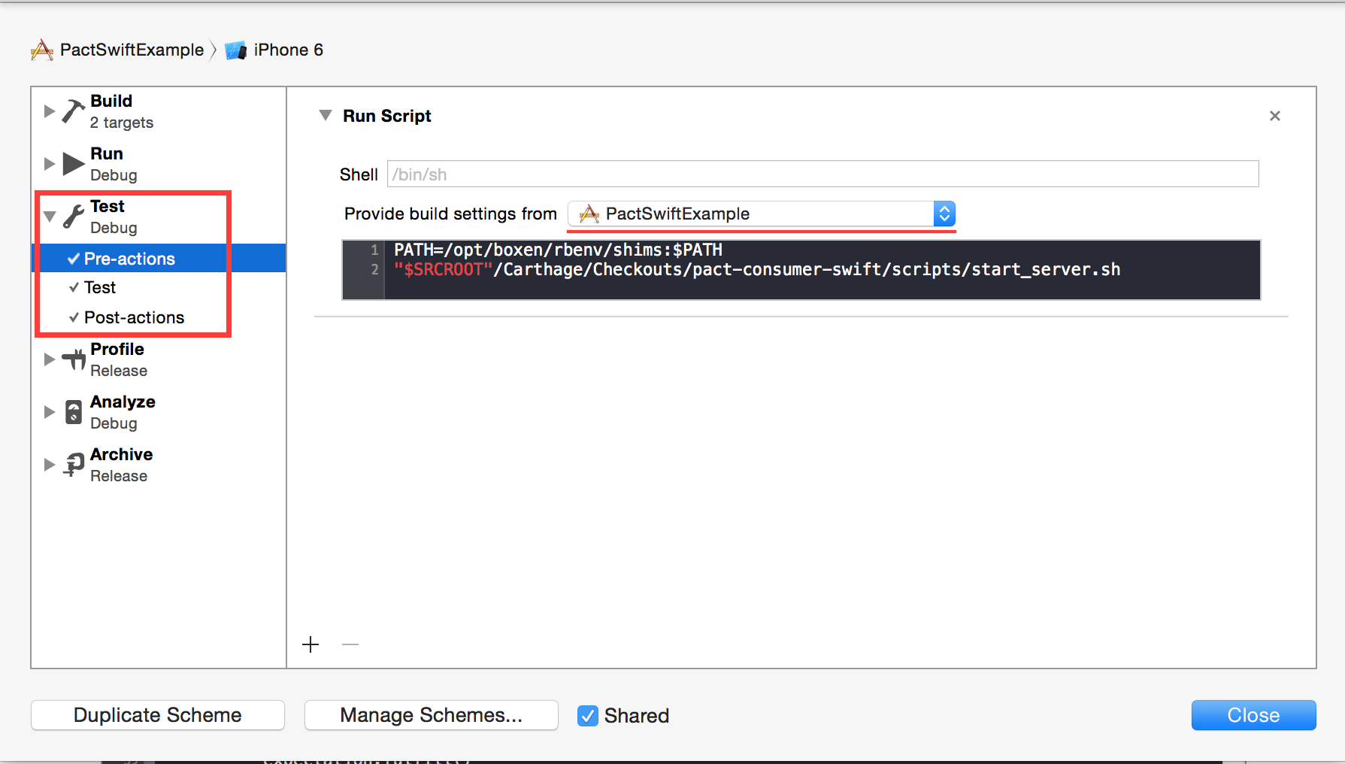Click the Test wrench icon
This screenshot has width=1345, height=764.
73,217
